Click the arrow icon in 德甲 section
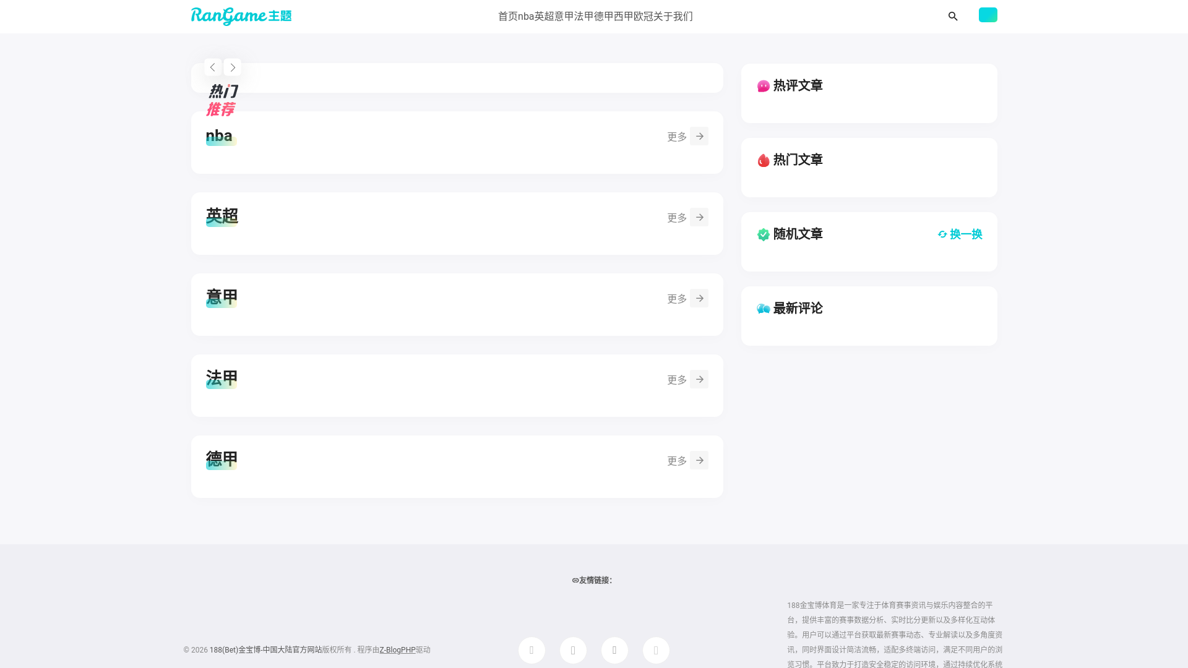Image resolution: width=1188 pixels, height=668 pixels. click(699, 460)
